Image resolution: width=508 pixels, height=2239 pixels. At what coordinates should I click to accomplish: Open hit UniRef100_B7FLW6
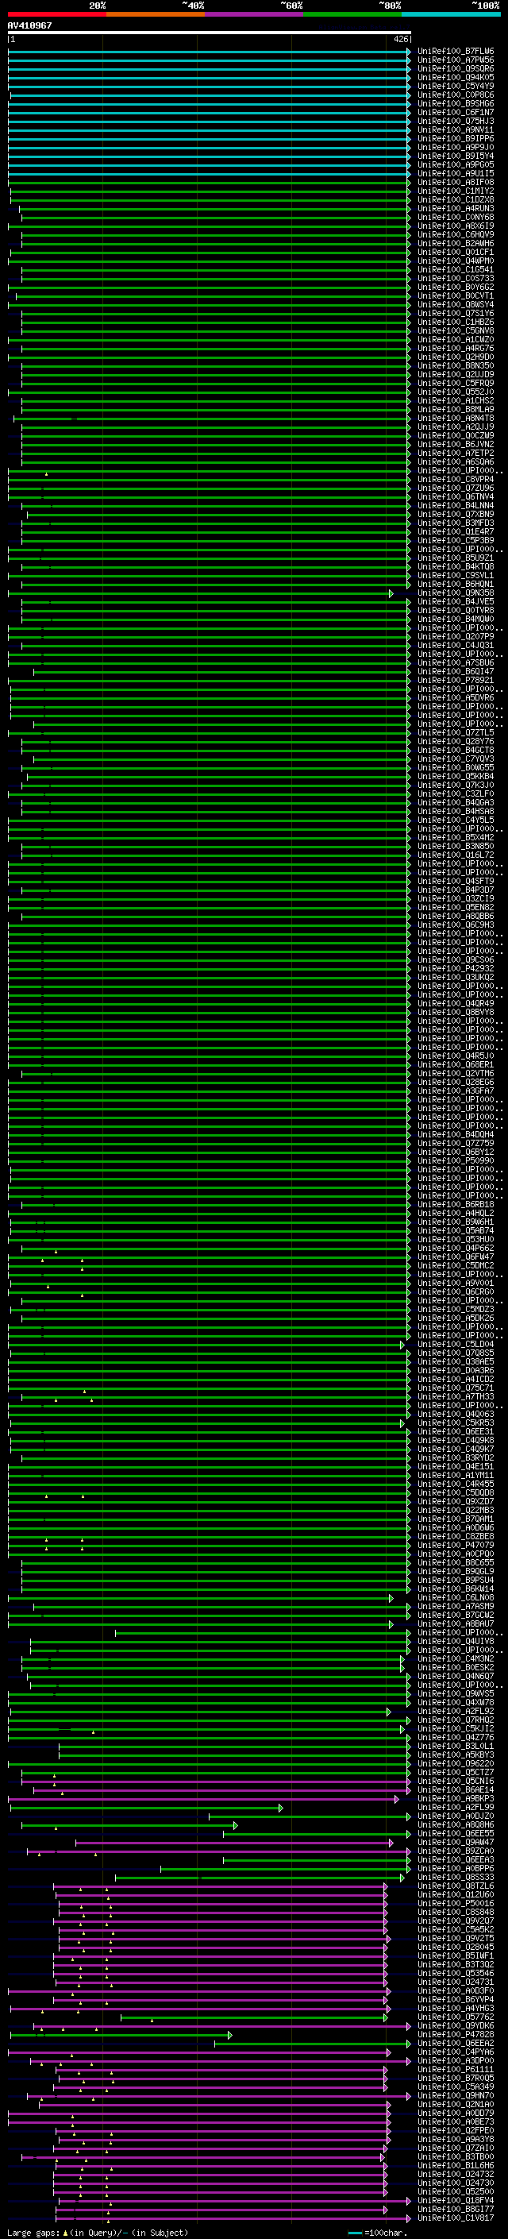coord(456,52)
